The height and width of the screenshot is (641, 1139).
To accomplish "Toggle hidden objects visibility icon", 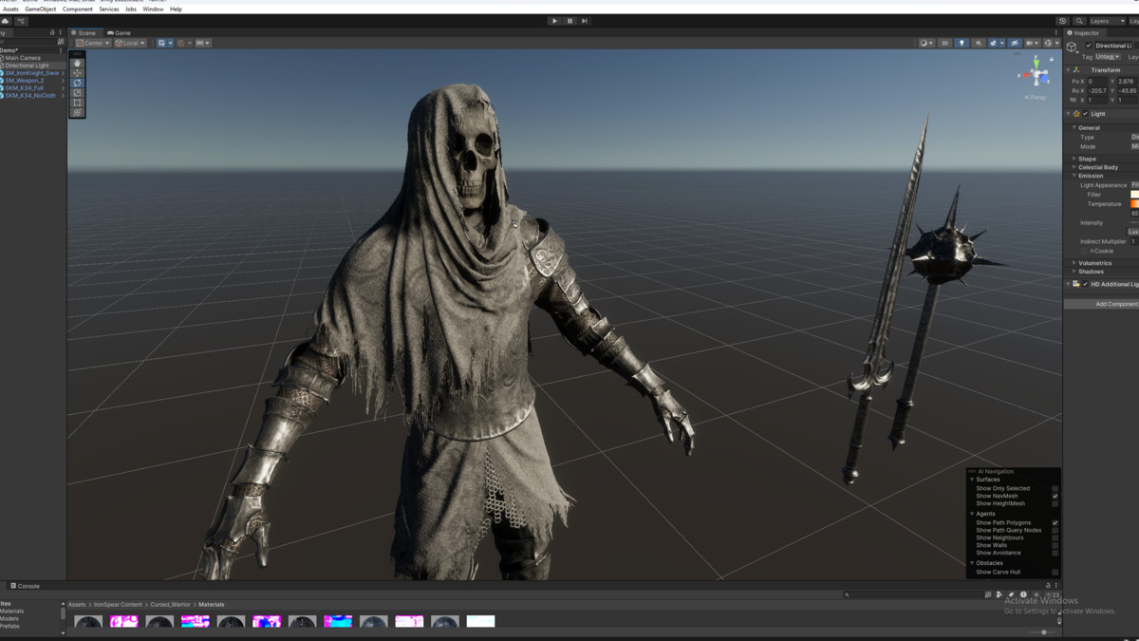I will [1015, 43].
